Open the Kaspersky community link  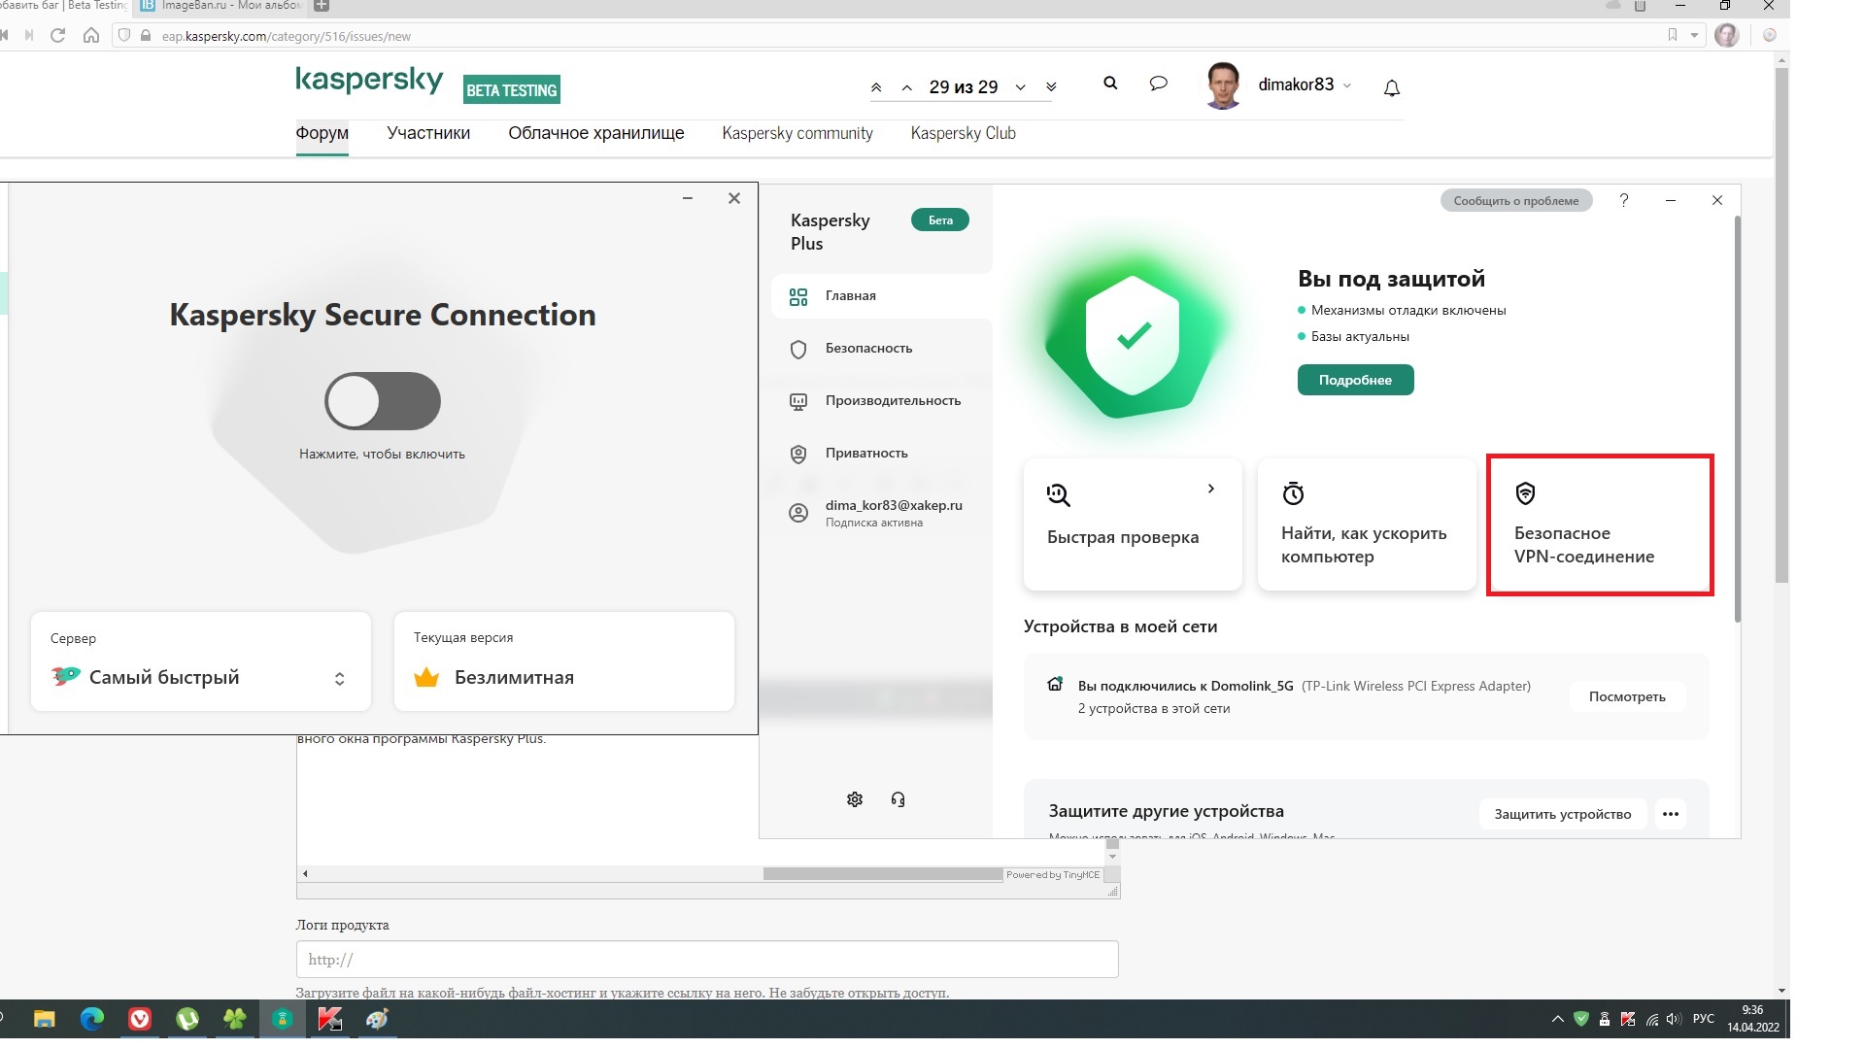[797, 133]
